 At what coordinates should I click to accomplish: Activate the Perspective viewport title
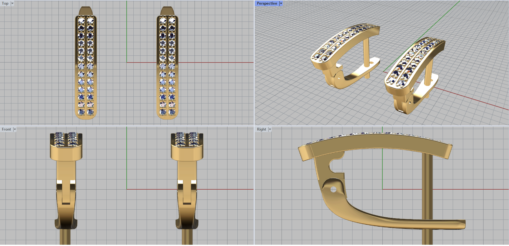[267, 4]
